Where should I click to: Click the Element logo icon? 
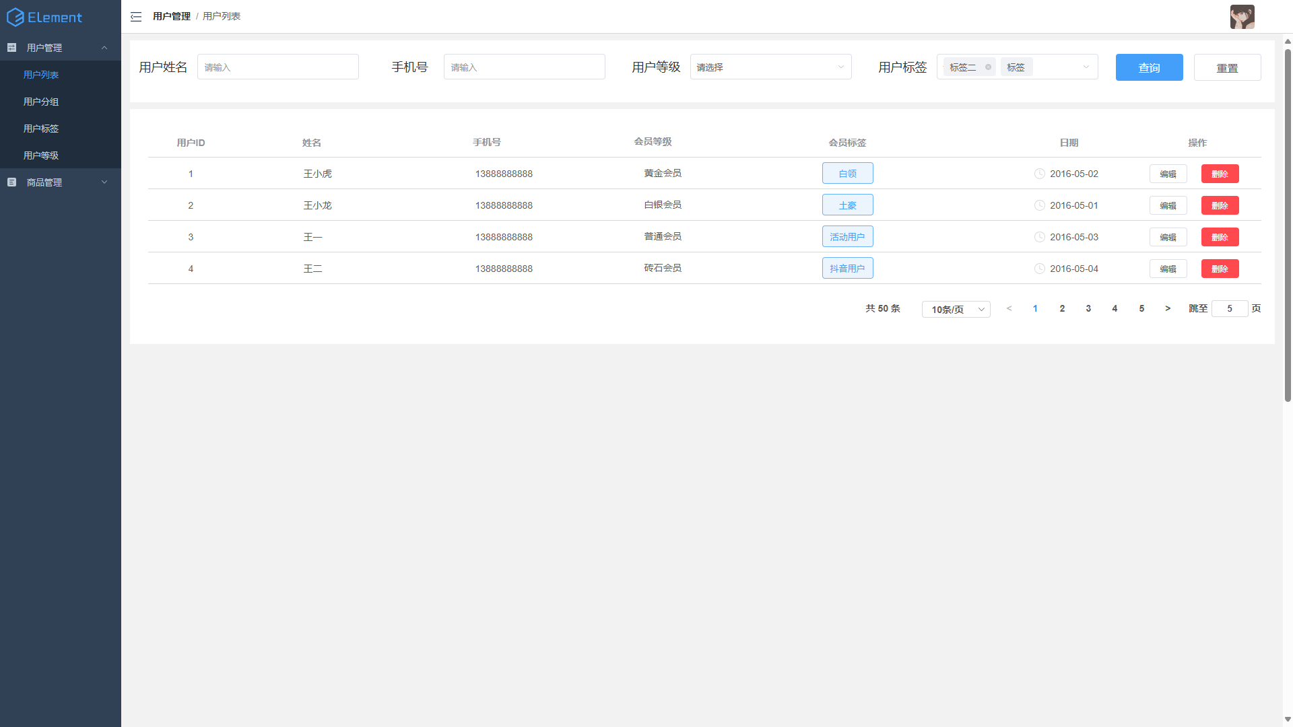click(15, 18)
